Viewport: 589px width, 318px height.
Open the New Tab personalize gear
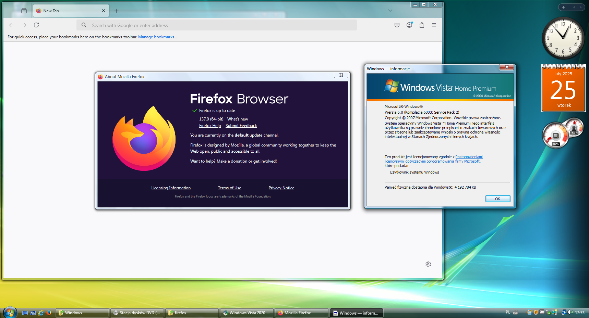[428, 264]
